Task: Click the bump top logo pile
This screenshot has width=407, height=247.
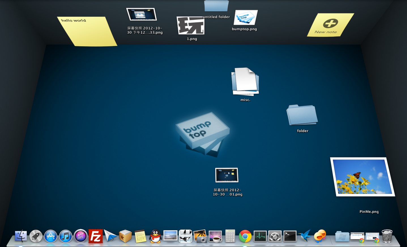Action: pyautogui.click(x=203, y=134)
